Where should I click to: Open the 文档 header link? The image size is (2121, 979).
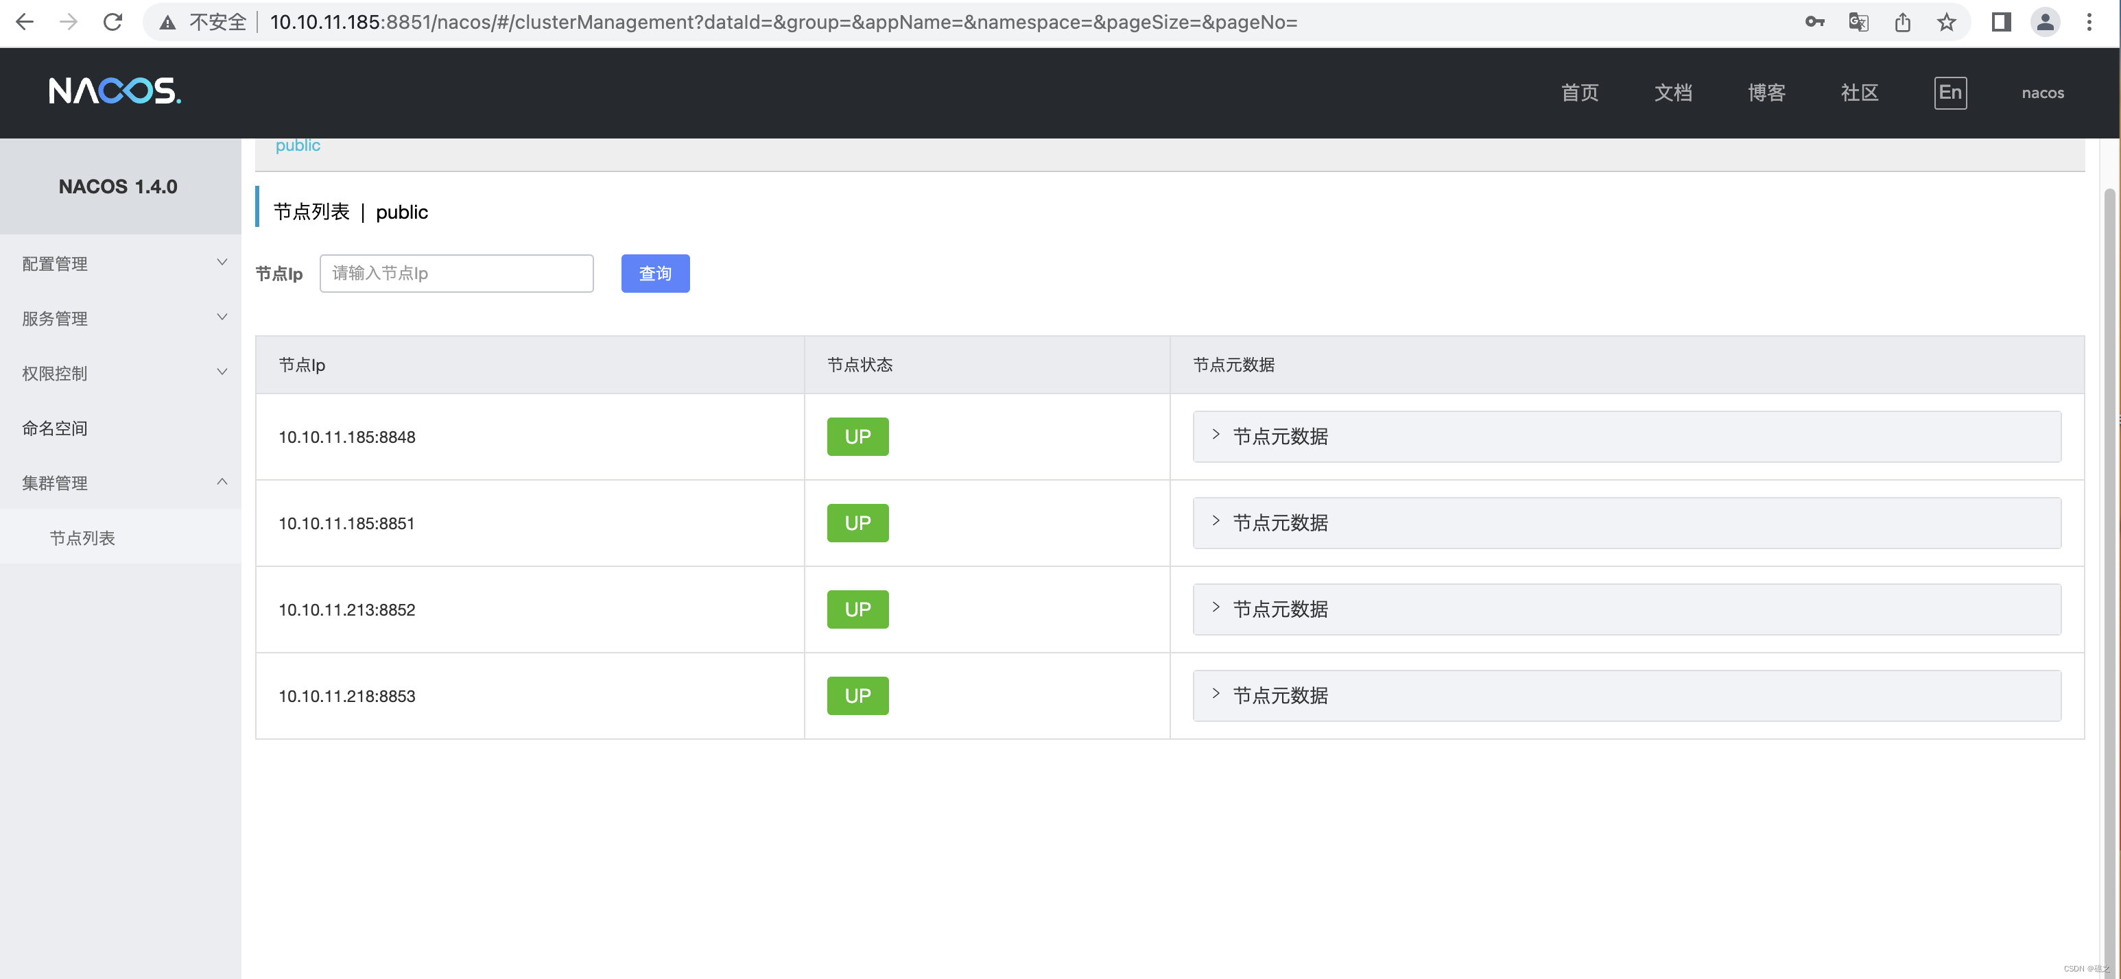point(1673,93)
